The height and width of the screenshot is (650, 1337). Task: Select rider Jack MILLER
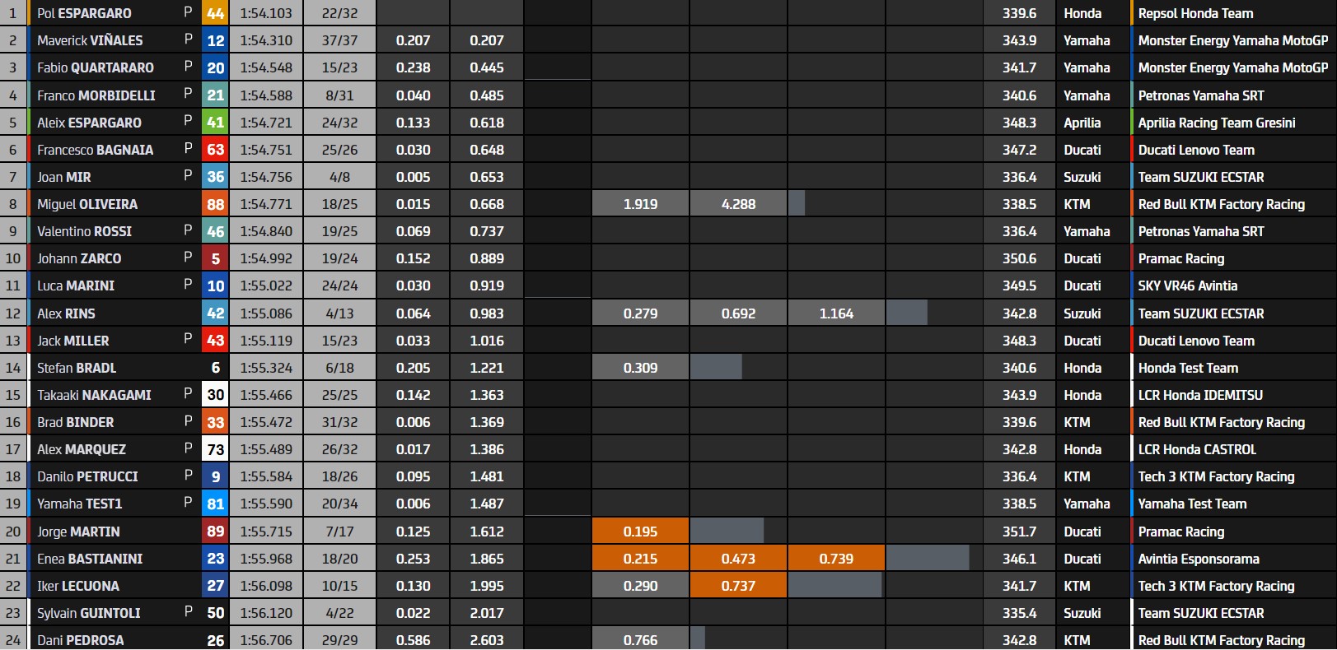pos(72,341)
